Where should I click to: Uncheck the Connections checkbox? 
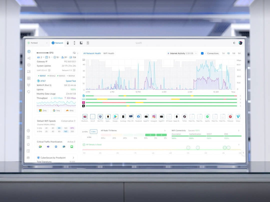tap(202, 53)
